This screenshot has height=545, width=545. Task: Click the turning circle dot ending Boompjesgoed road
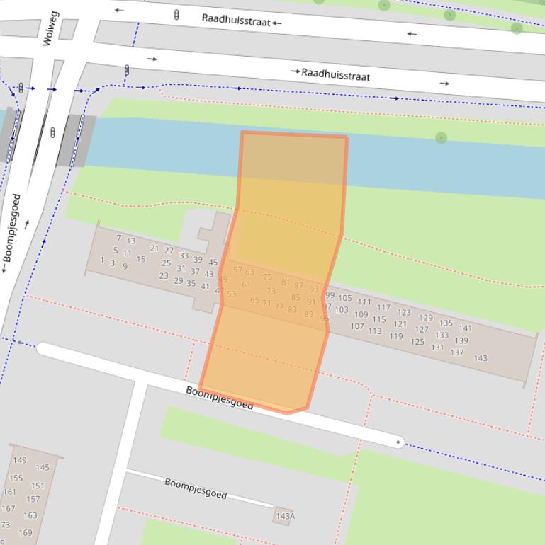(x=398, y=442)
